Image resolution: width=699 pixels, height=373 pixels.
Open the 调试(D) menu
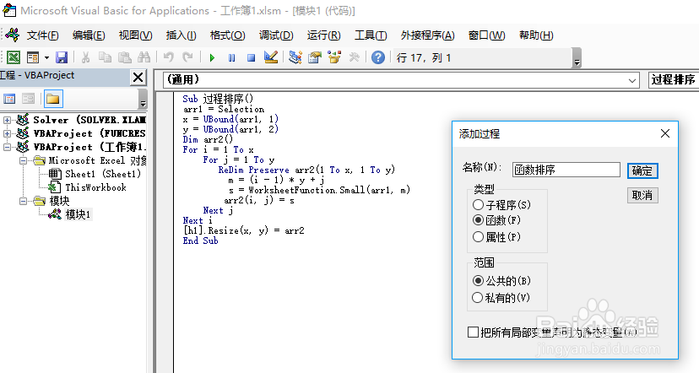pyautogui.click(x=276, y=35)
